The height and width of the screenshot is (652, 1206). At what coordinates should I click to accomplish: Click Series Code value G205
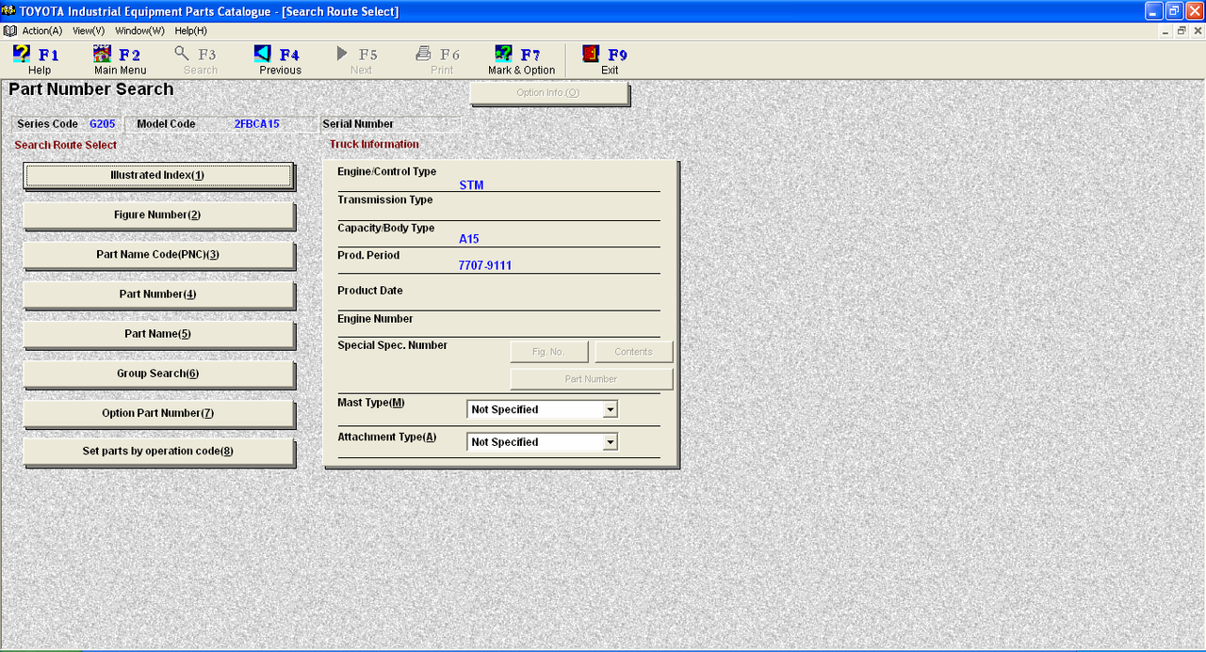pyautogui.click(x=103, y=124)
